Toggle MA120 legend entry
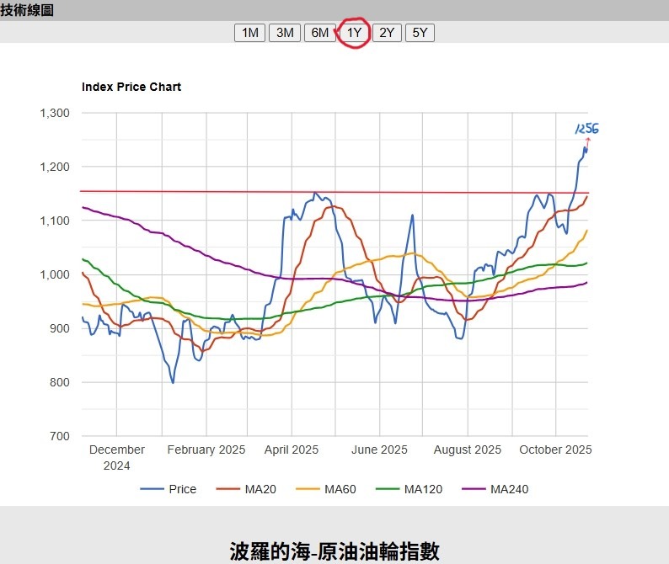This screenshot has width=669, height=564. pyautogui.click(x=409, y=489)
